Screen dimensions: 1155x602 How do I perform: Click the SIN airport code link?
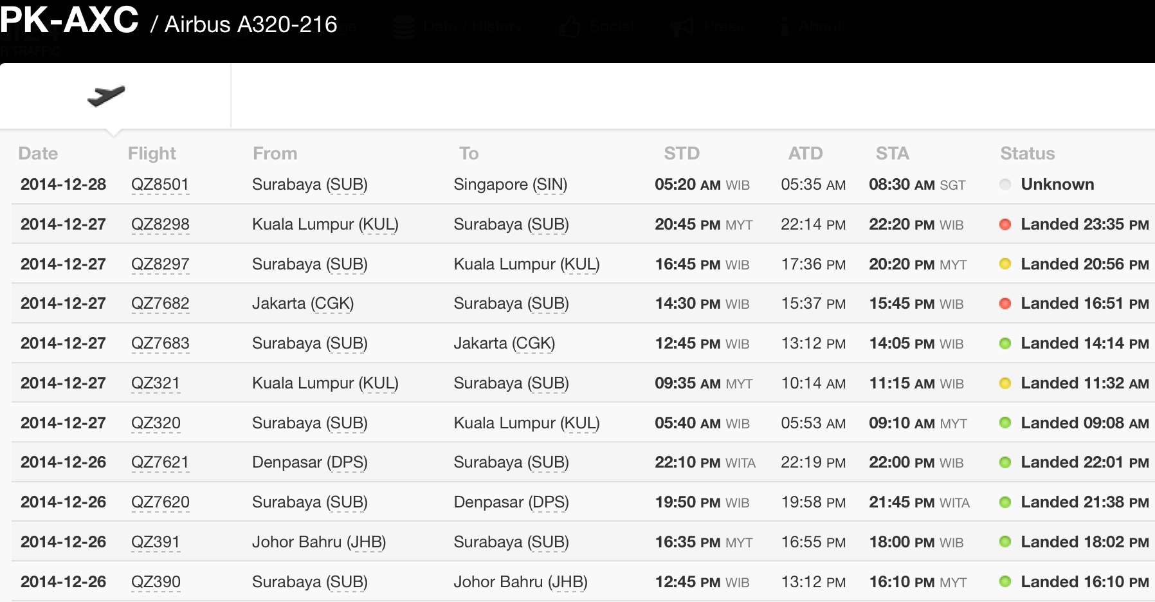point(550,185)
